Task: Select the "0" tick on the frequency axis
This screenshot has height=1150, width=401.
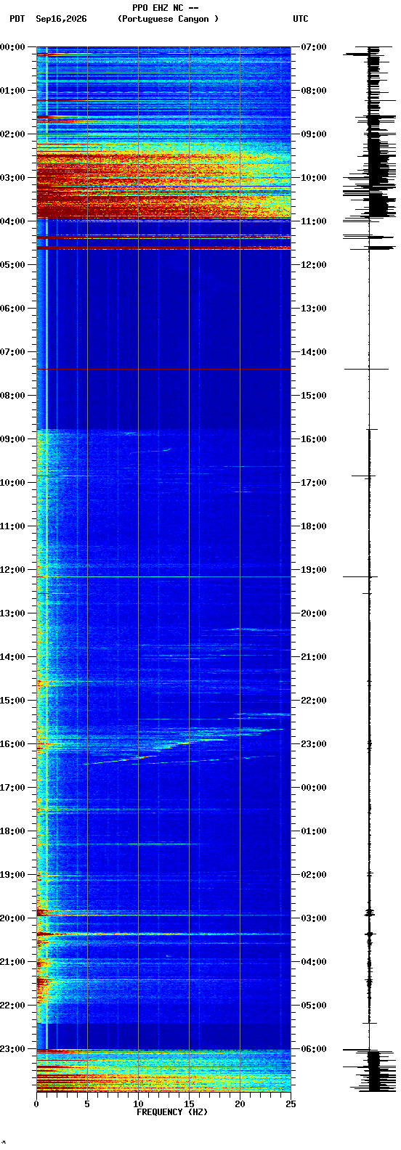Action: (x=36, y=1104)
